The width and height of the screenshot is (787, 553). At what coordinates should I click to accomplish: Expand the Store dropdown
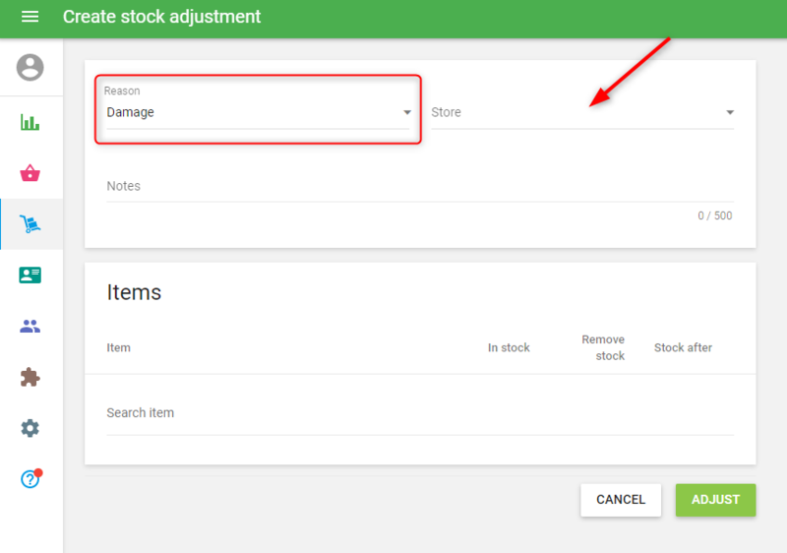[x=582, y=112]
